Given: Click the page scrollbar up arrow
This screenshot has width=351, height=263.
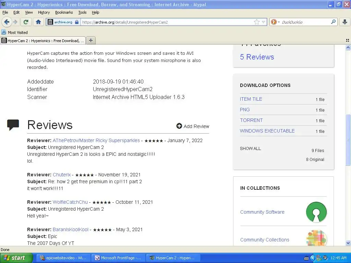Looking at the screenshot, I should pyautogui.click(x=348, y=47).
